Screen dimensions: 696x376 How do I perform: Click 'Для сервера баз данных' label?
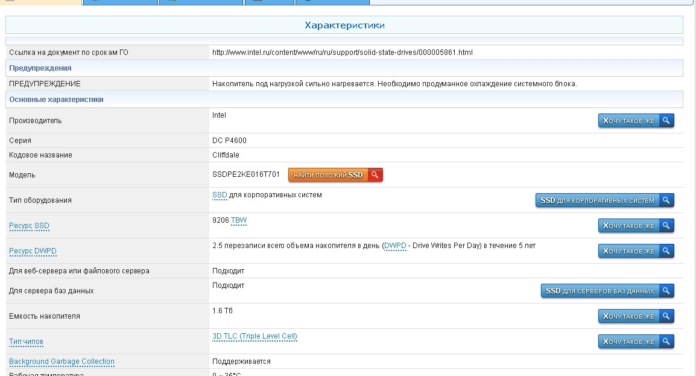51,292
